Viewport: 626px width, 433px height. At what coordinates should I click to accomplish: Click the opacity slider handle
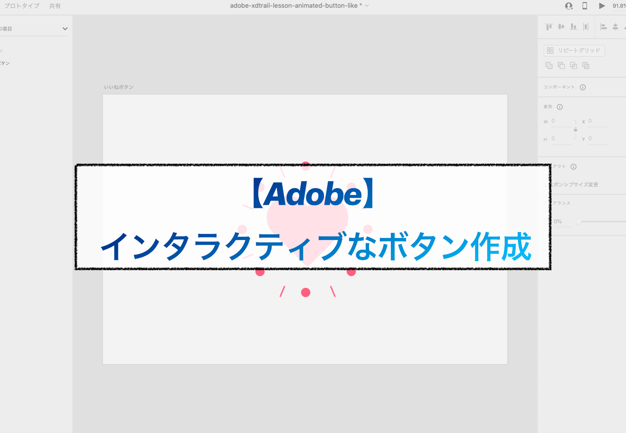(x=579, y=221)
